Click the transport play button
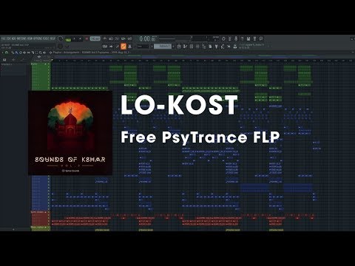 coord(74,38)
